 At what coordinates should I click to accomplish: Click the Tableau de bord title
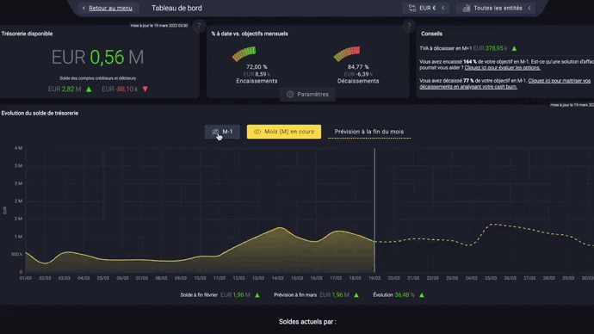176,8
